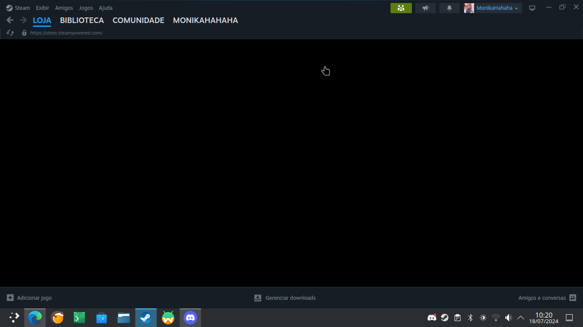Open the volume control in the tray
The image size is (583, 327).
[508, 318]
